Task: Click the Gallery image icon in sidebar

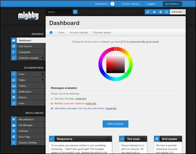Action: click(x=14, y=86)
